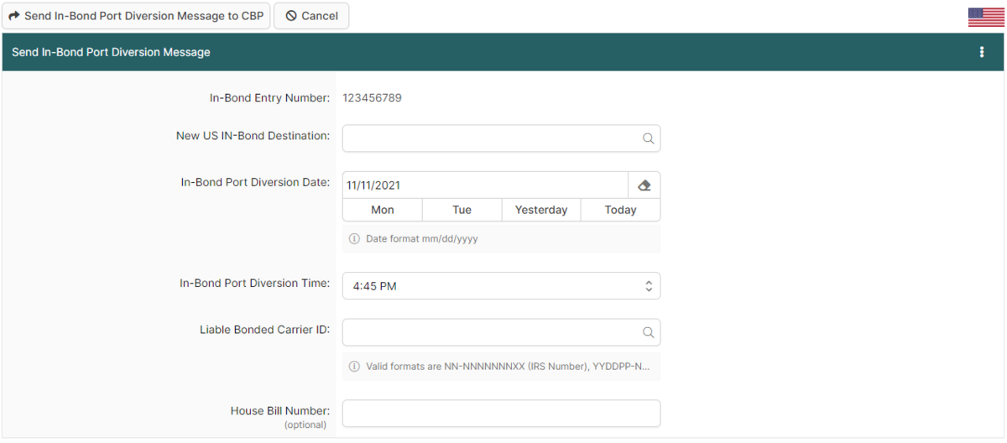Click the info icon beside Date format hint

tap(354, 239)
